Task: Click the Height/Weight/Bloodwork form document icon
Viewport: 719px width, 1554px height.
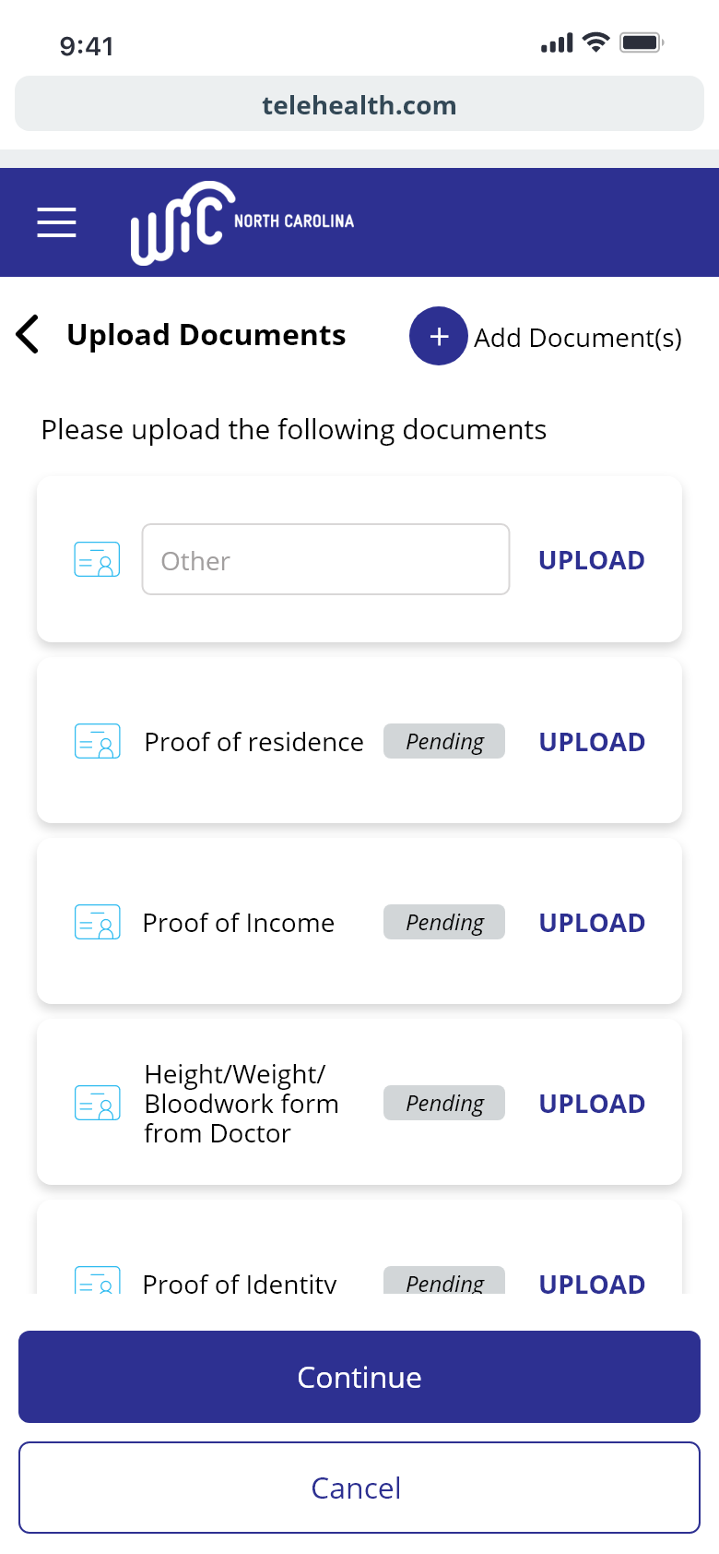Action: tap(97, 1103)
